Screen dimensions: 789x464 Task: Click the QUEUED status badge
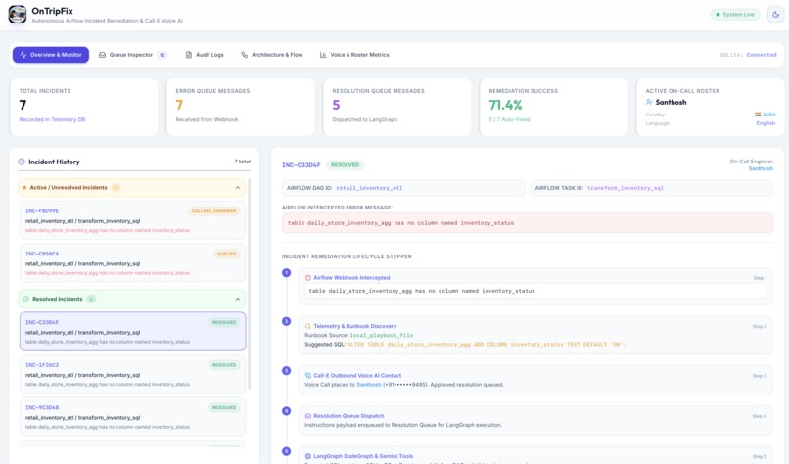pyautogui.click(x=226, y=254)
